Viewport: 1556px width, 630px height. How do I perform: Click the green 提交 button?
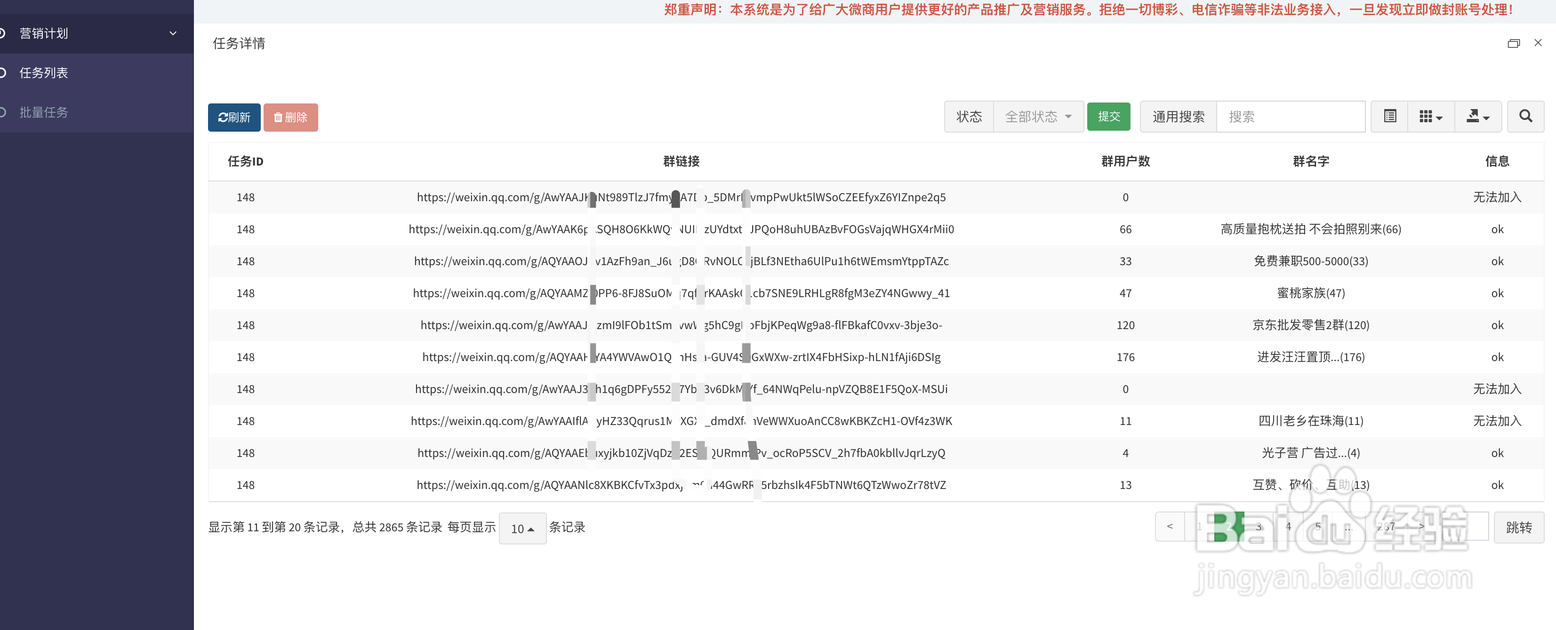1108,117
